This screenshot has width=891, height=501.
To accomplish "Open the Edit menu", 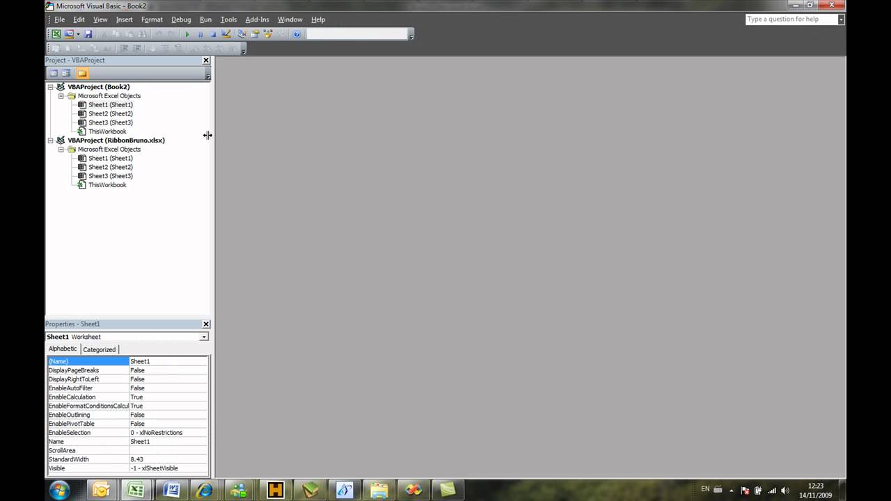I will click(x=79, y=19).
